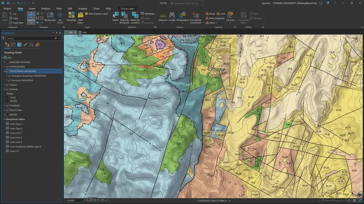The image size is (364, 204).
Task: Open the Infographics tool
Action: click(x=183, y=18)
